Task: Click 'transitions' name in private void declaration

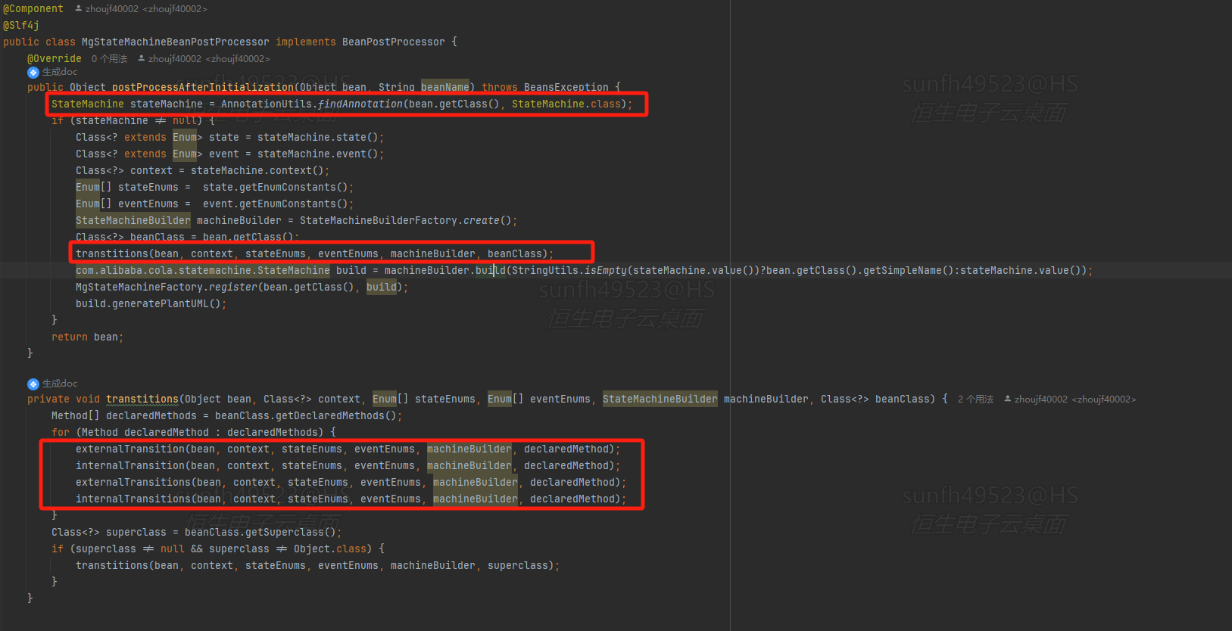Action: tap(142, 399)
